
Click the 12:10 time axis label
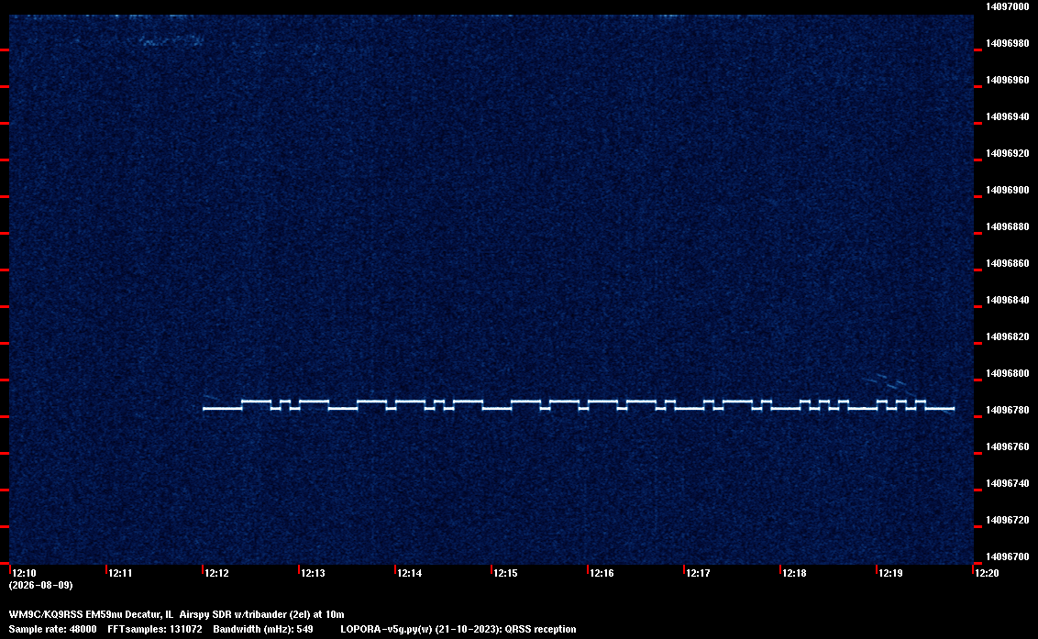tap(25, 573)
